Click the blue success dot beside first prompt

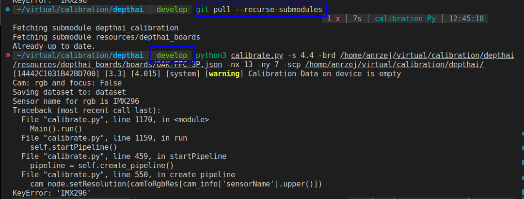(x=7, y=9)
